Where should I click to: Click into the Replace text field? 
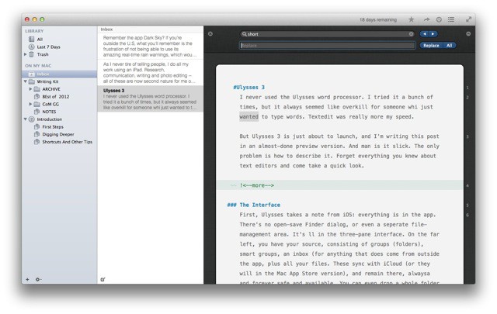click(x=326, y=46)
